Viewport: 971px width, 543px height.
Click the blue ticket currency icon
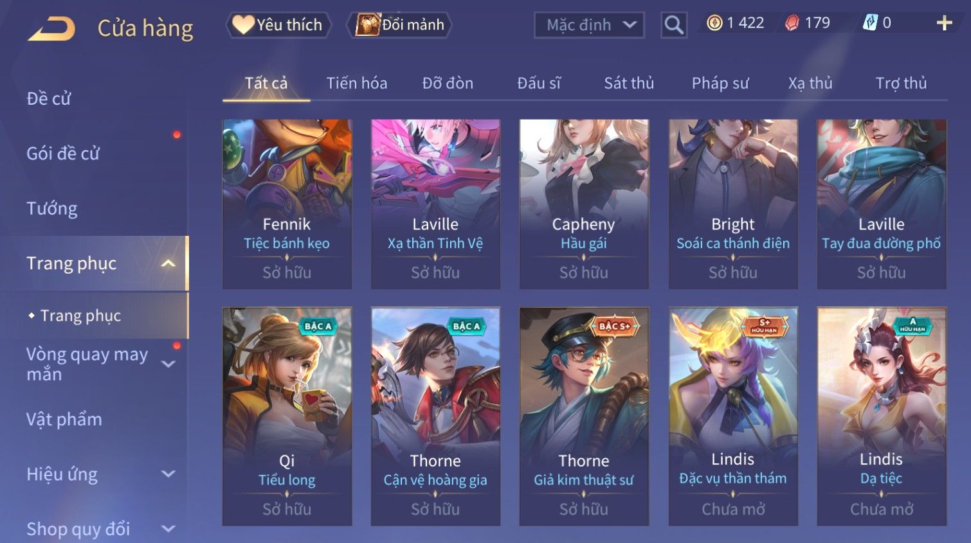coord(870,23)
